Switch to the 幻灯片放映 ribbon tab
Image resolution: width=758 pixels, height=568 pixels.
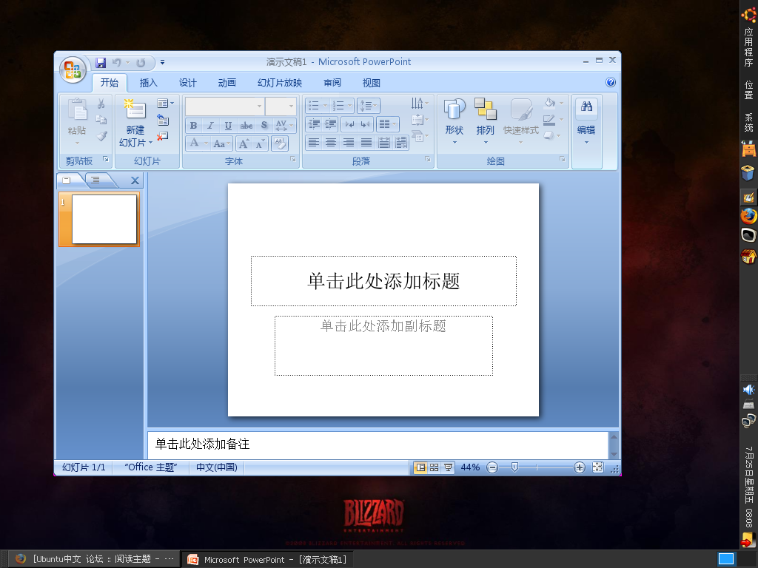pos(279,83)
